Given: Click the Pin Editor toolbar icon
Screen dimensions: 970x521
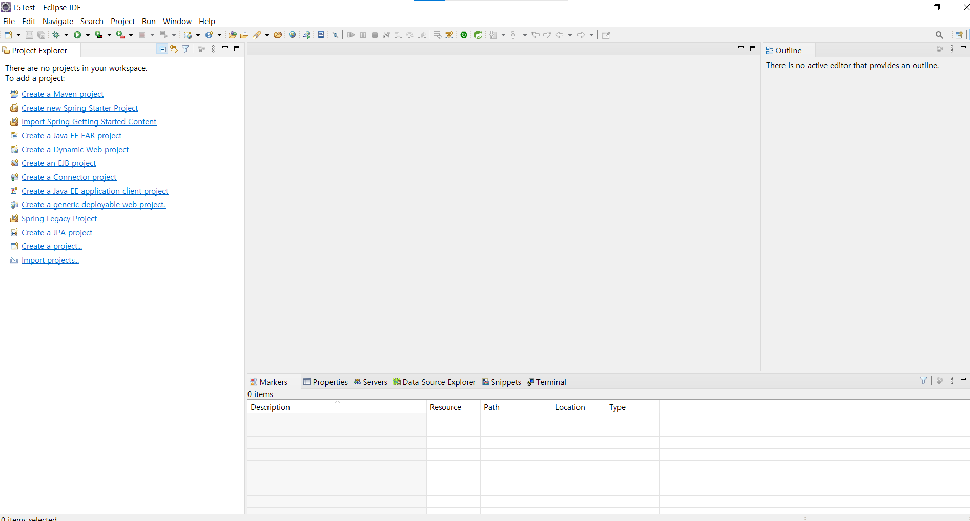Looking at the screenshot, I should pos(606,35).
